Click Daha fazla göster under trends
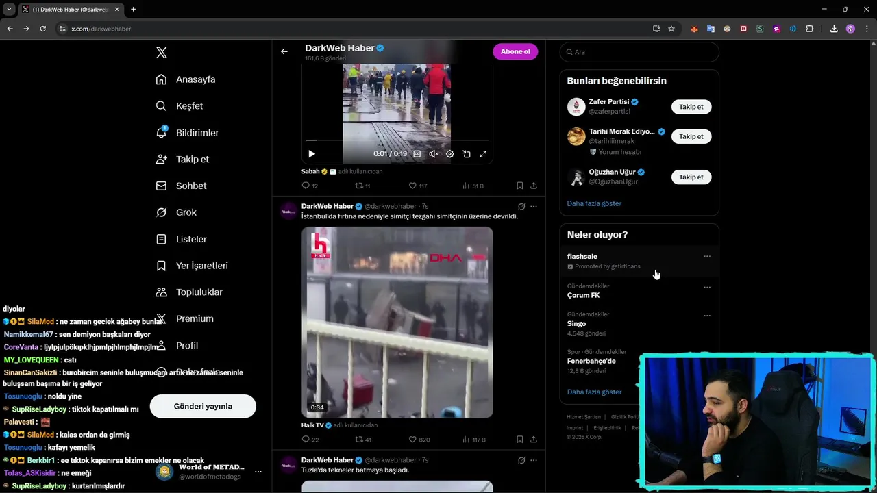The height and width of the screenshot is (493, 877). (x=594, y=392)
